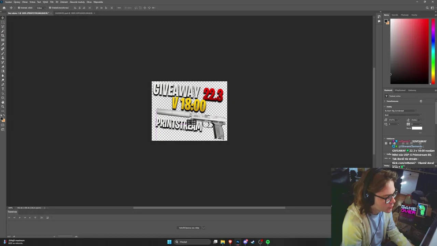Select the Eraser tool
Screen dimensions: 437x246
tap(3, 67)
